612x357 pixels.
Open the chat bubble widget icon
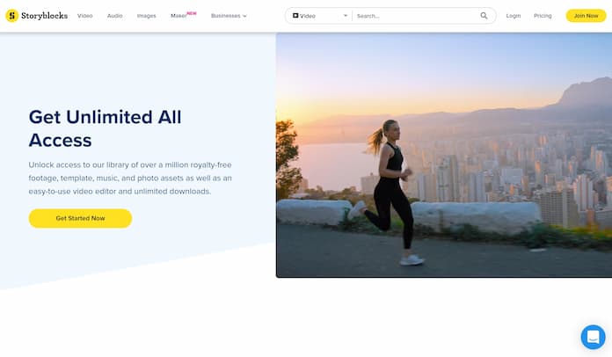coord(593,337)
